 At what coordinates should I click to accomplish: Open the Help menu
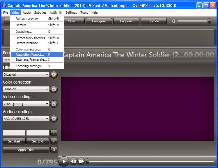coord(95,12)
